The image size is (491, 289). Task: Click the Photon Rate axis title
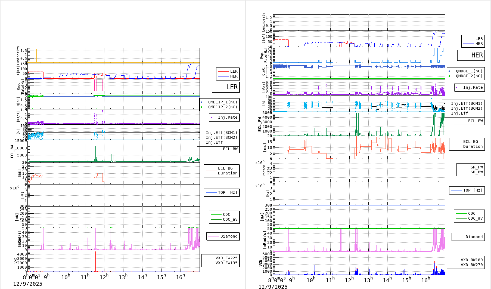tap(266, 171)
